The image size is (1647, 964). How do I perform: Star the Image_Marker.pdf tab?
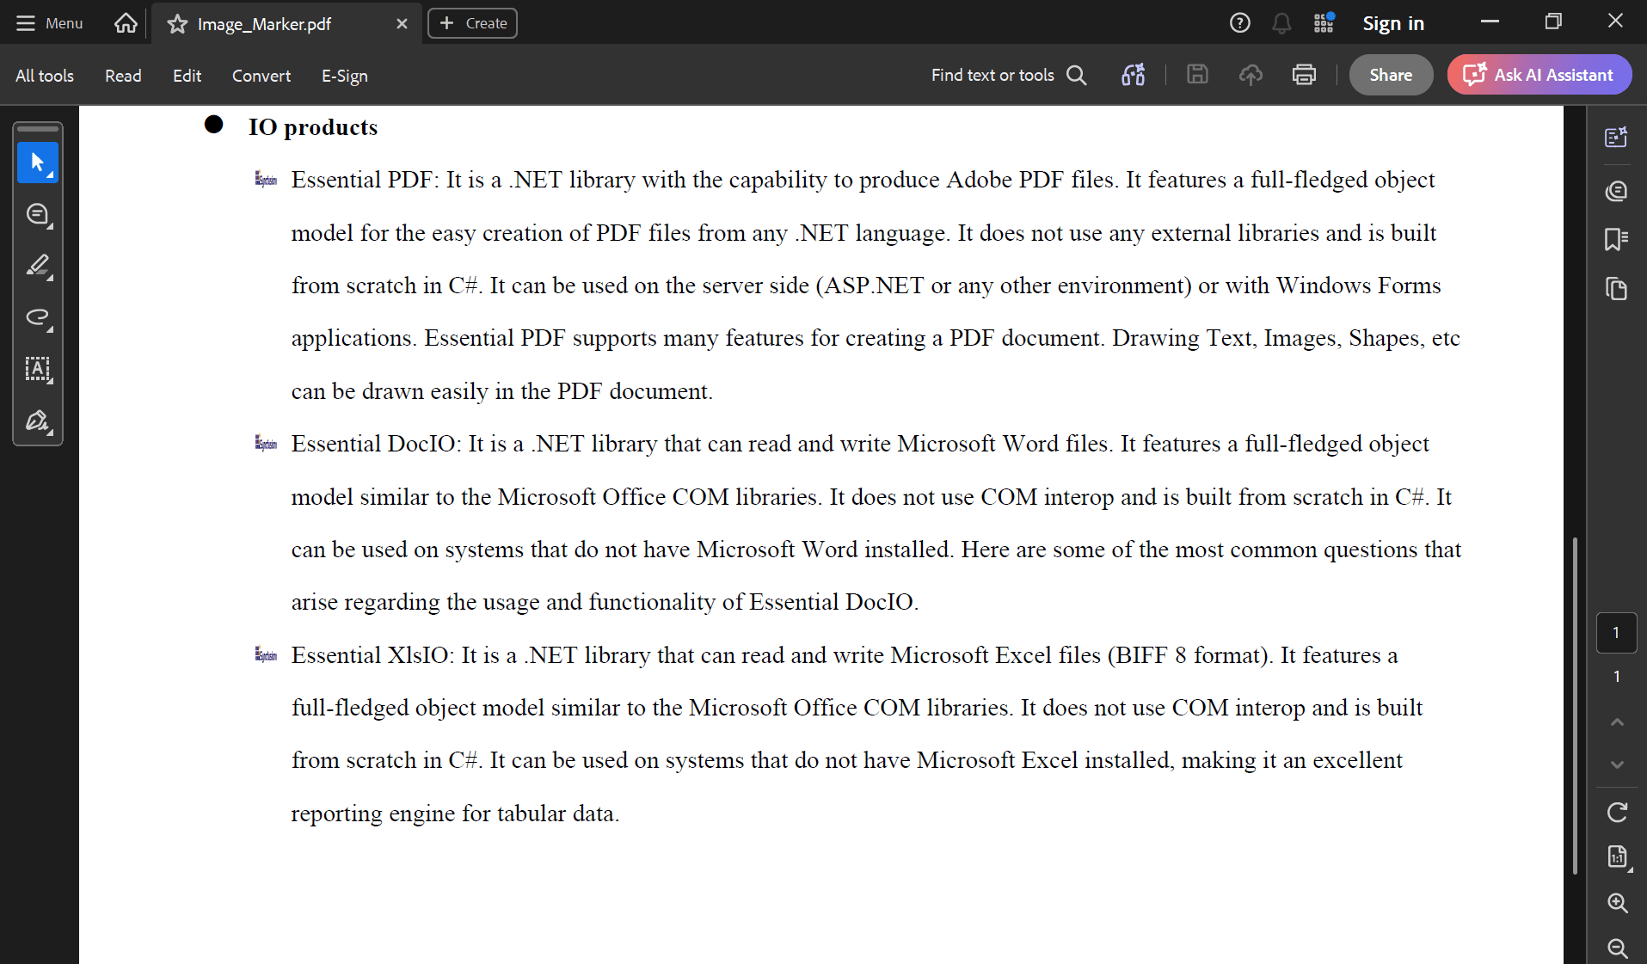tap(177, 24)
